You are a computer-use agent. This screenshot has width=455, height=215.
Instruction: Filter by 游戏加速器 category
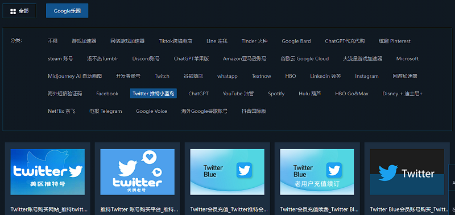point(84,41)
